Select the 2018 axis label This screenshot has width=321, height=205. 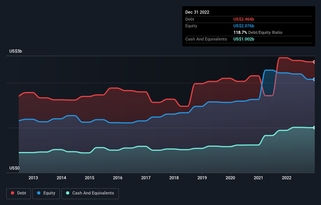coord(174,178)
